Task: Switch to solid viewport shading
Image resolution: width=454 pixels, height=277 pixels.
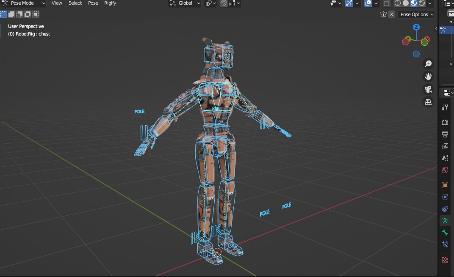Action: (406, 3)
